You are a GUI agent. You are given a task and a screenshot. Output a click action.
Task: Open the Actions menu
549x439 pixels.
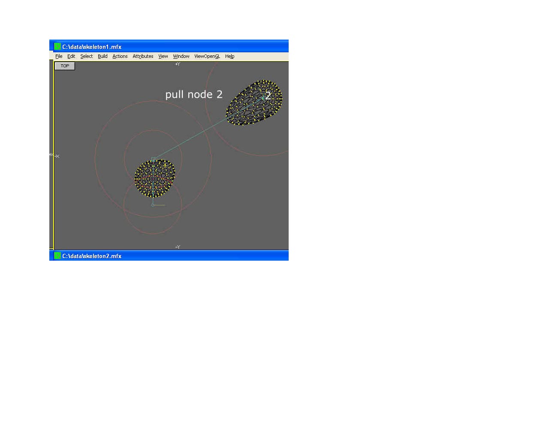tap(120, 56)
